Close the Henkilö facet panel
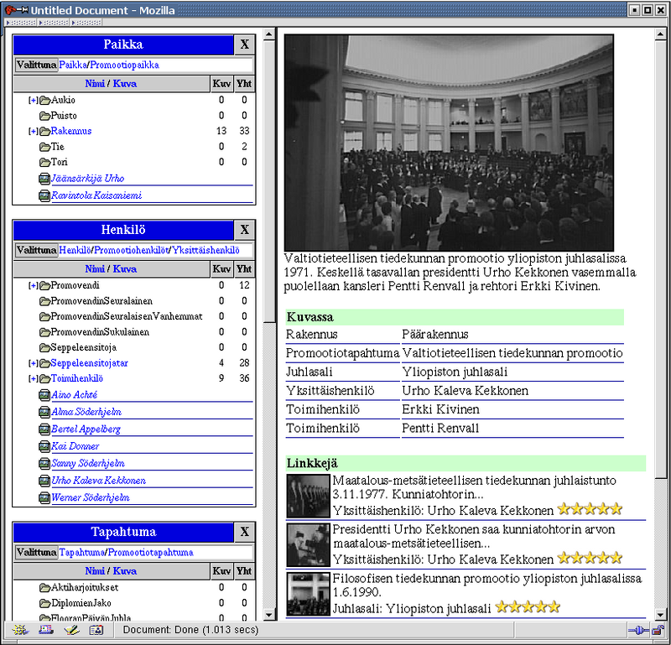This screenshot has width=671, height=645. 244,231
